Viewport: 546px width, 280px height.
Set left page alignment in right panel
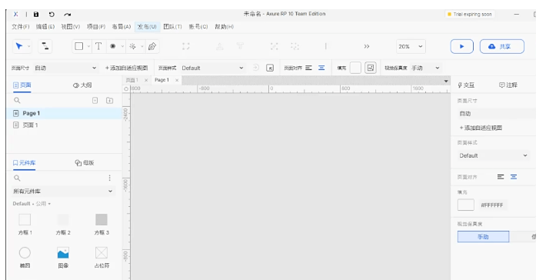501,177
